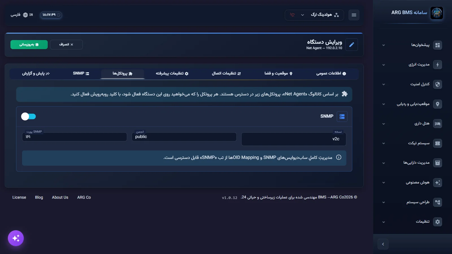Open the SNMP version v2c dropdown
Image resolution: width=452 pixels, height=254 pixels.
[x=294, y=139]
